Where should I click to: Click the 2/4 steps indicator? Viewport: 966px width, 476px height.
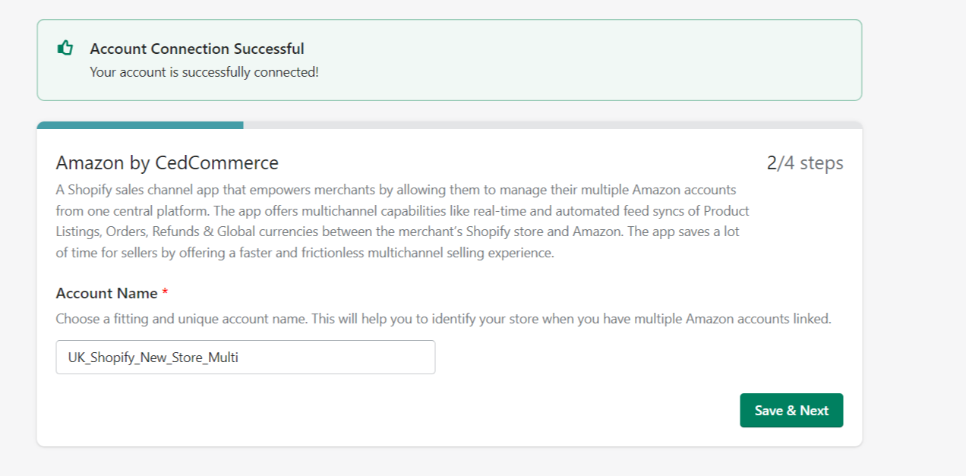(804, 162)
